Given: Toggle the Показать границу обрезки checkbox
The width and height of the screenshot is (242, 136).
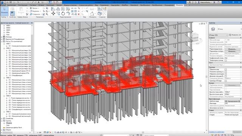Looking at the screenshot, I should pyautogui.click(x=226, y=72).
